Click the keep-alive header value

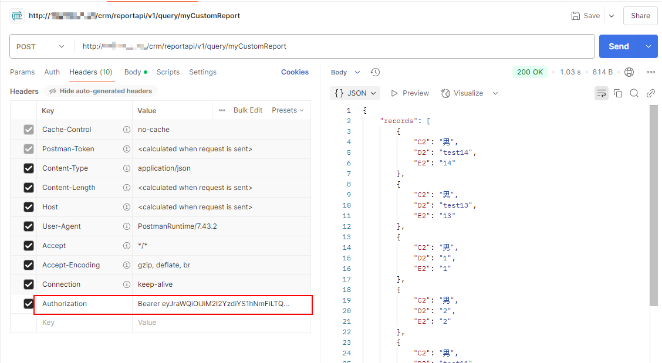(x=156, y=284)
